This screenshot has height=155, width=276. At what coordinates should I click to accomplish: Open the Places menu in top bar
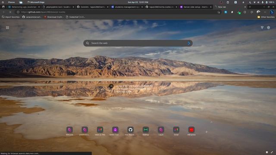tap(12, 2)
